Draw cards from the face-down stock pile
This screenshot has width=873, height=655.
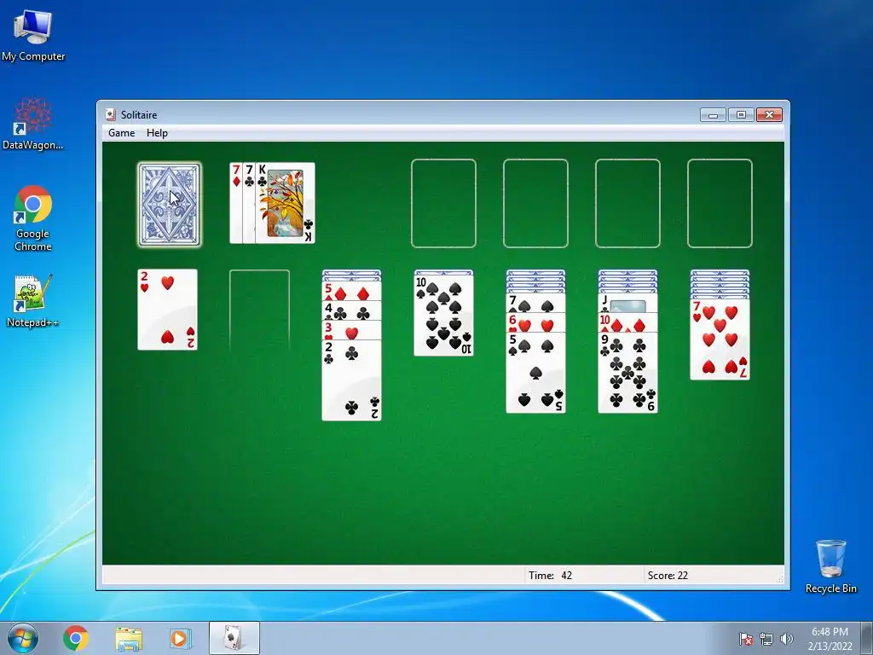pyautogui.click(x=170, y=204)
